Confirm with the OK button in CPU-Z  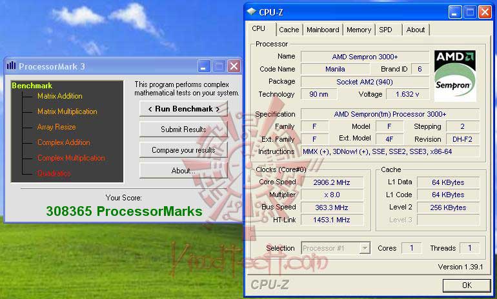467,285
